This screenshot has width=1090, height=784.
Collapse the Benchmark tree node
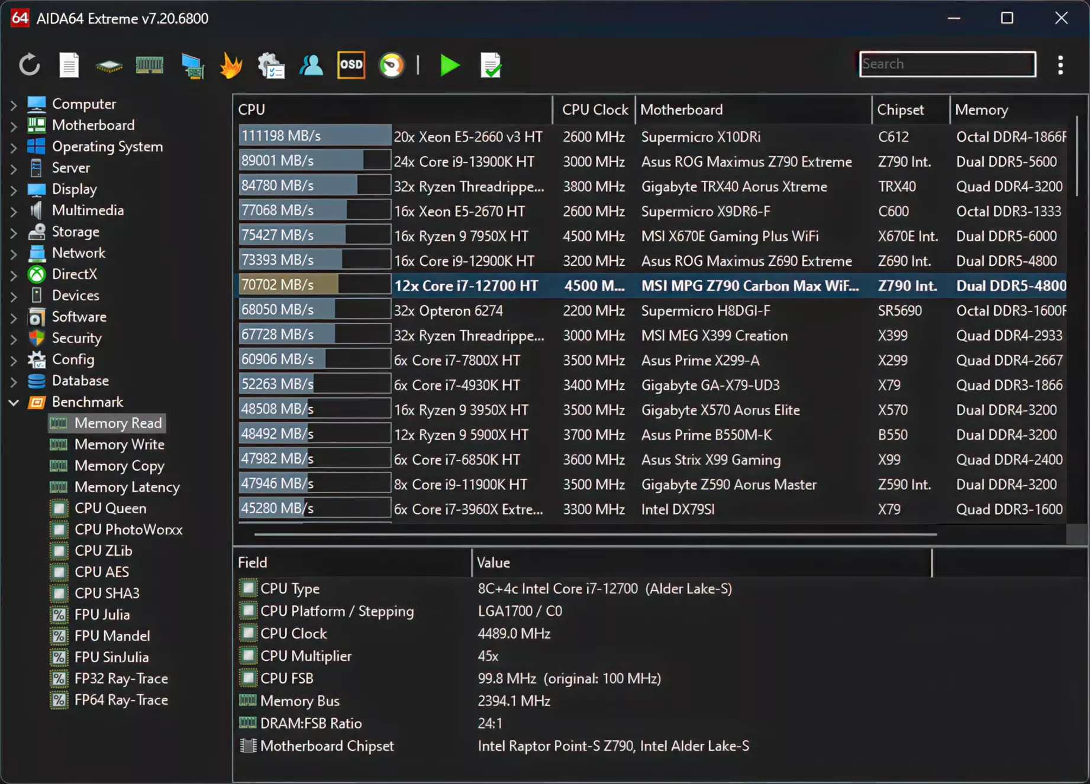[x=14, y=403]
